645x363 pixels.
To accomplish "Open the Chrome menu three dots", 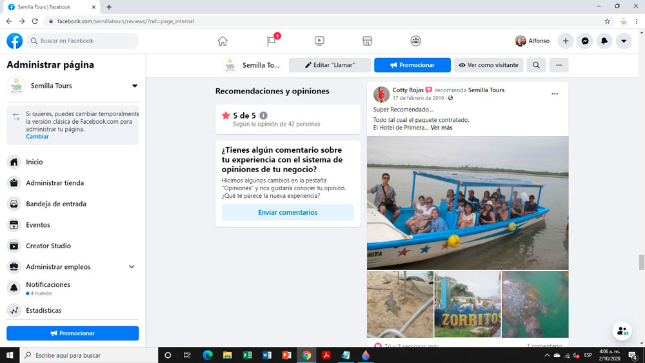I will [x=637, y=21].
